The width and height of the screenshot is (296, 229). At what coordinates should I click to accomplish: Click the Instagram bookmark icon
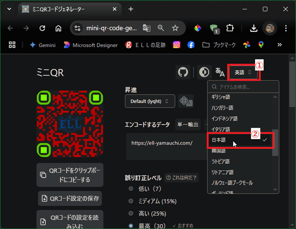click(x=177, y=45)
